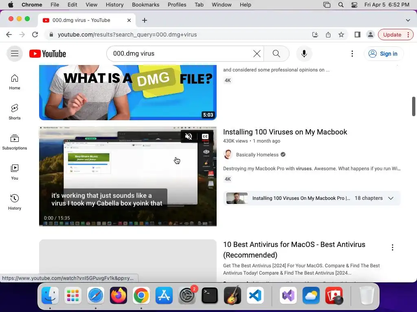Image resolution: width=417 pixels, height=312 pixels.
Task: Close the 000.dmg virus YouTube tab
Action: click(x=129, y=20)
